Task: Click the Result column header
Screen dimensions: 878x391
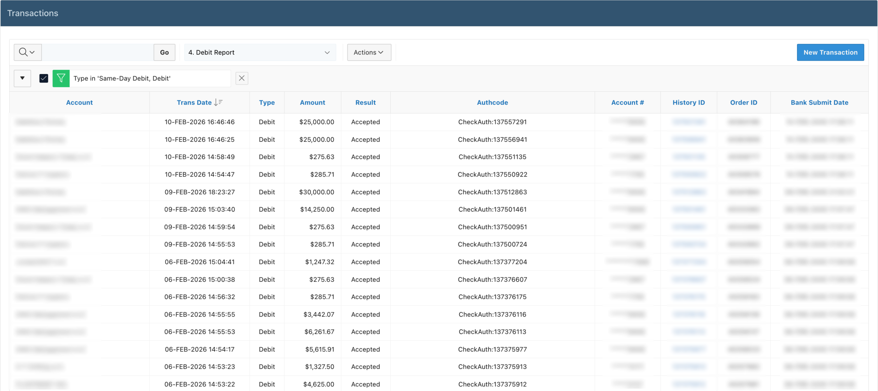Action: (x=365, y=102)
